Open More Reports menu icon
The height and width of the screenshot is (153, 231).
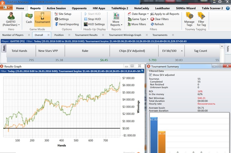click(x=116, y=16)
